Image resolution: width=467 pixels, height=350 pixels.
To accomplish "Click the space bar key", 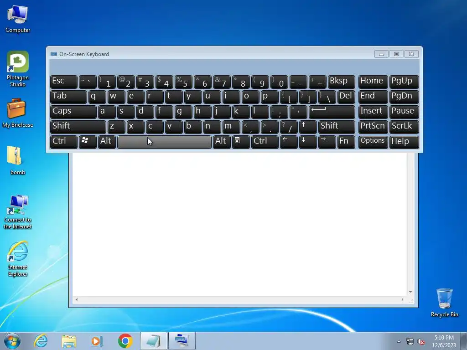I will [164, 142].
